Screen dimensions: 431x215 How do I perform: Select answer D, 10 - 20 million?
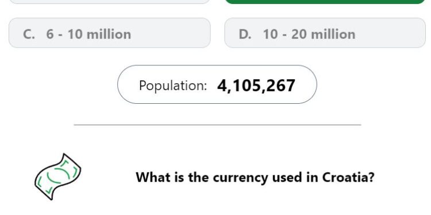click(x=325, y=33)
